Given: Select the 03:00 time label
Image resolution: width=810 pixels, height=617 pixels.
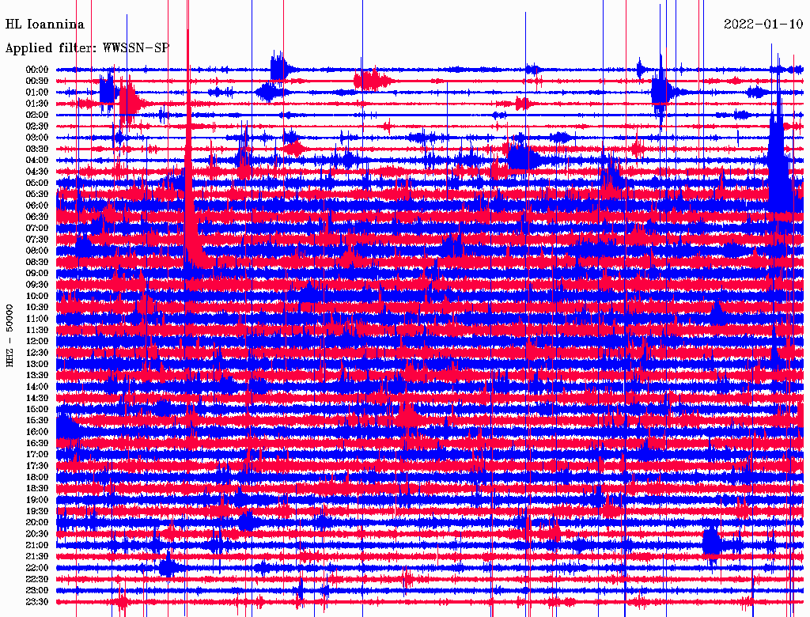Looking at the screenshot, I should [x=37, y=138].
